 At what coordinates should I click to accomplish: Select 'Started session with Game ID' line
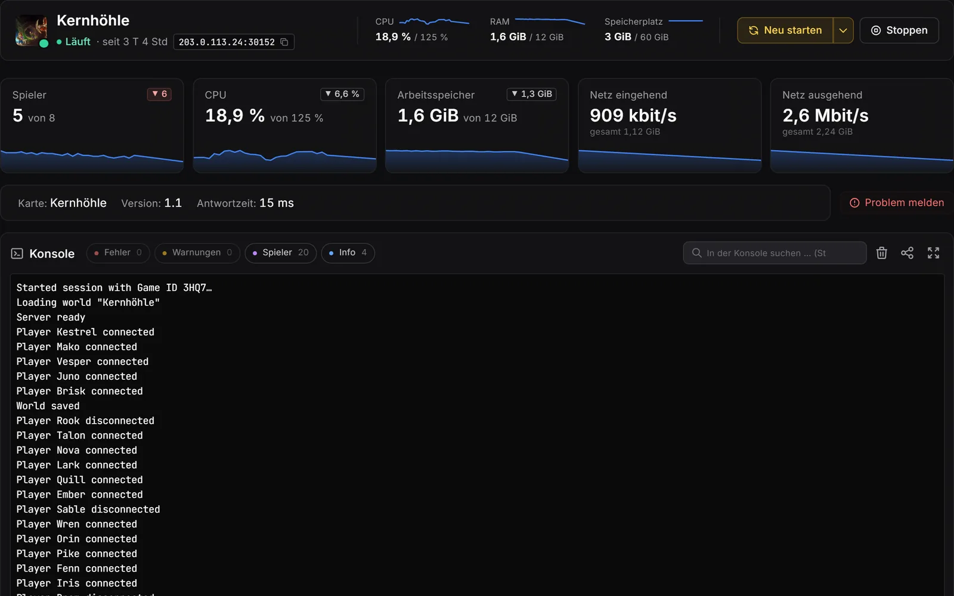pyautogui.click(x=114, y=288)
